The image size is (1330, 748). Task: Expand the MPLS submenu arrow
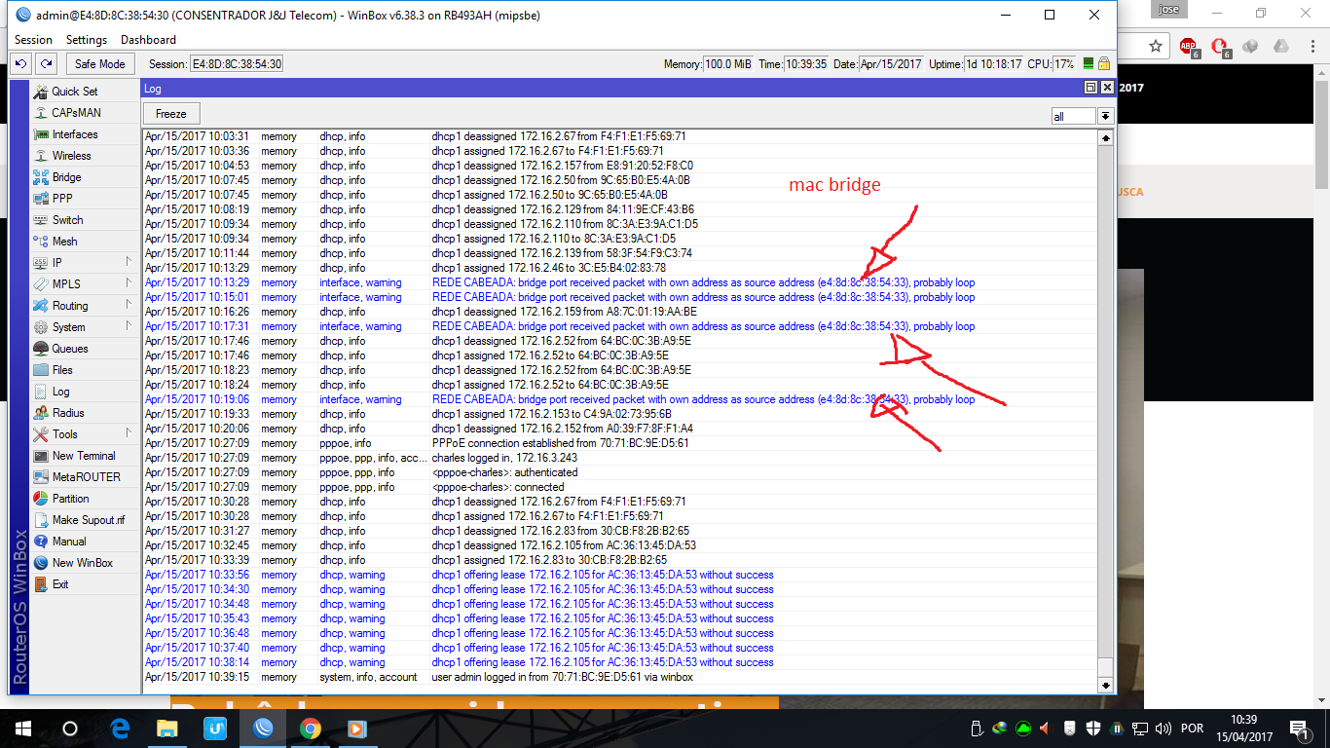pos(129,283)
